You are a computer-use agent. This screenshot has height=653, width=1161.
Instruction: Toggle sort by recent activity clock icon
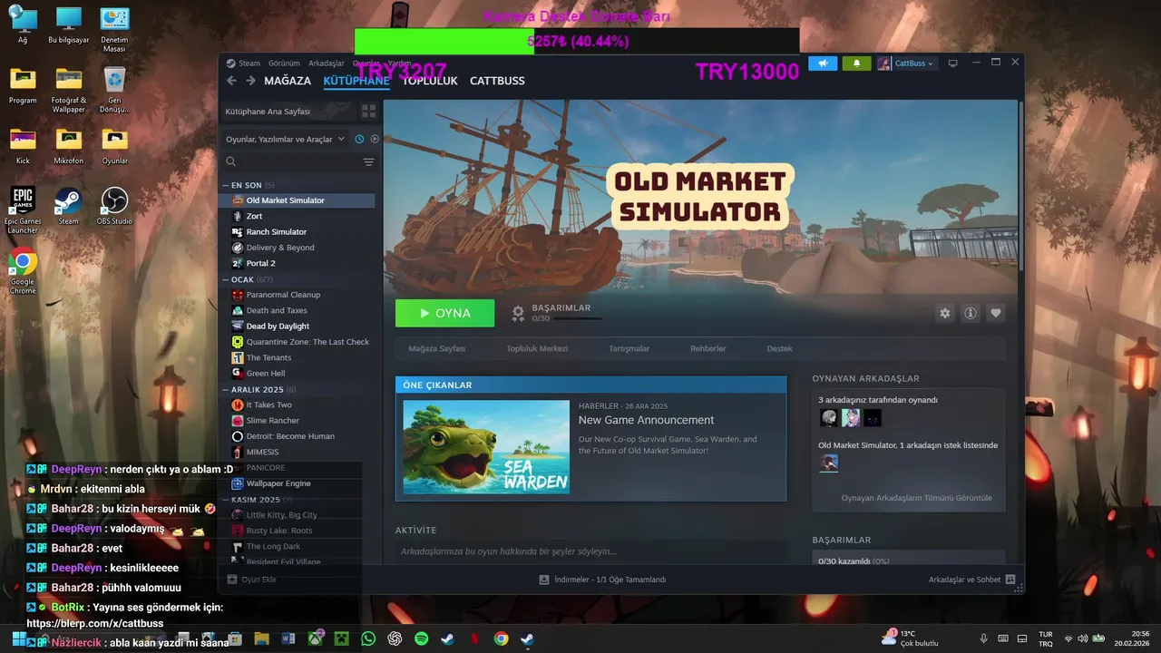coord(359,139)
